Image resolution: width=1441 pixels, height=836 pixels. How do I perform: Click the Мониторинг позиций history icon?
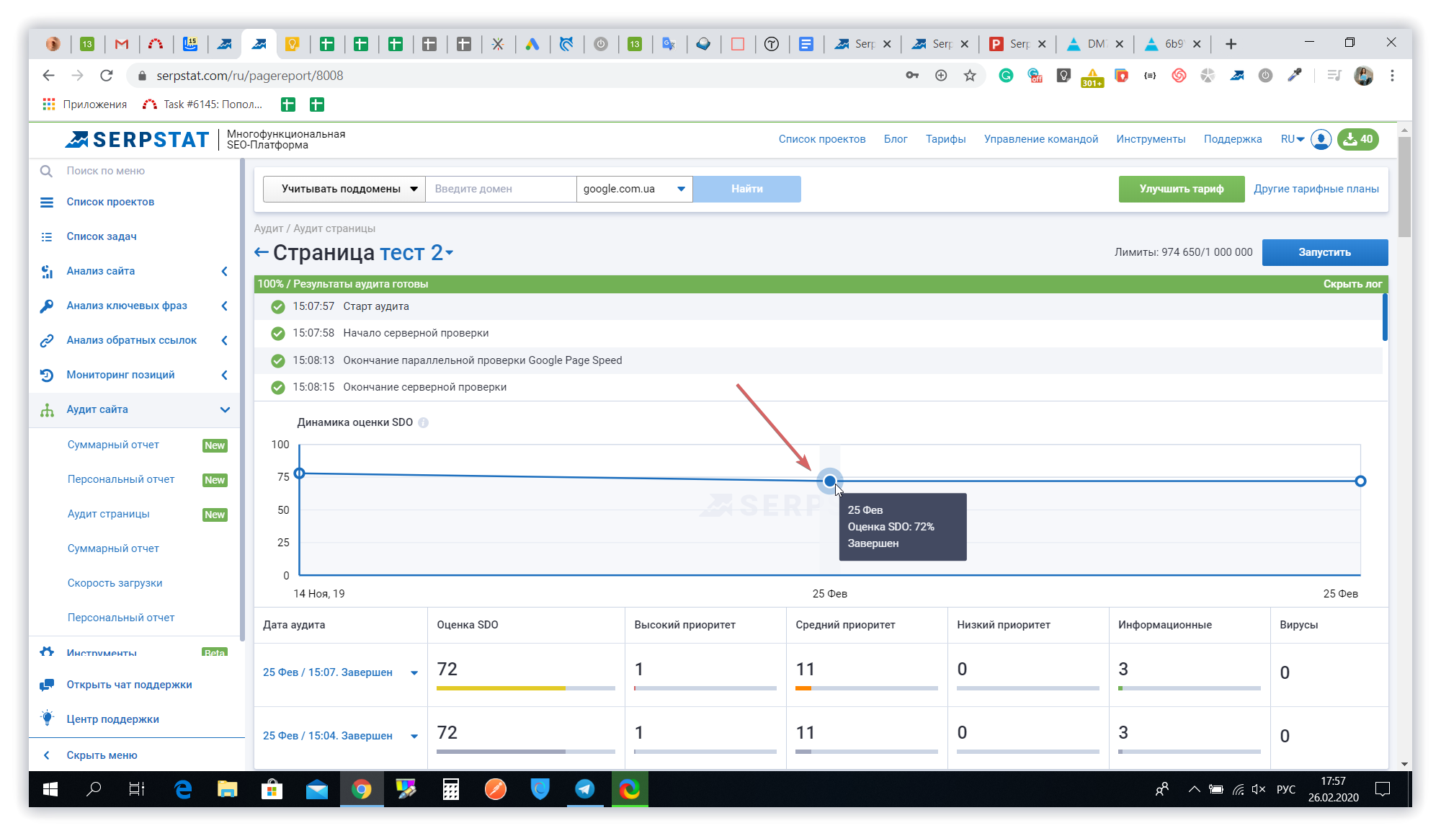point(47,375)
